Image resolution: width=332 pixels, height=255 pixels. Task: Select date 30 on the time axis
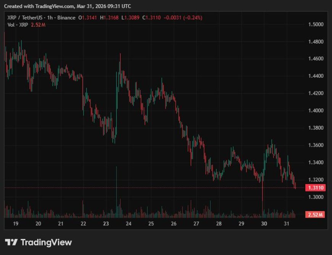point(264,224)
